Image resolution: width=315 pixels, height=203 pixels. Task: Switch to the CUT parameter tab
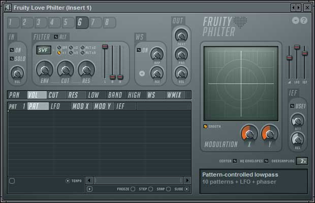coord(57,95)
